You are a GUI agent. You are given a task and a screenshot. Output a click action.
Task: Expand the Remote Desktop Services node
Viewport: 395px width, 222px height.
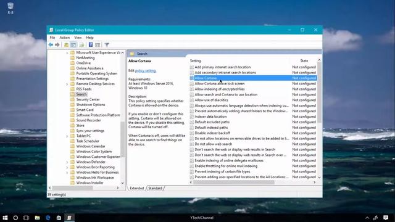tap(67, 84)
